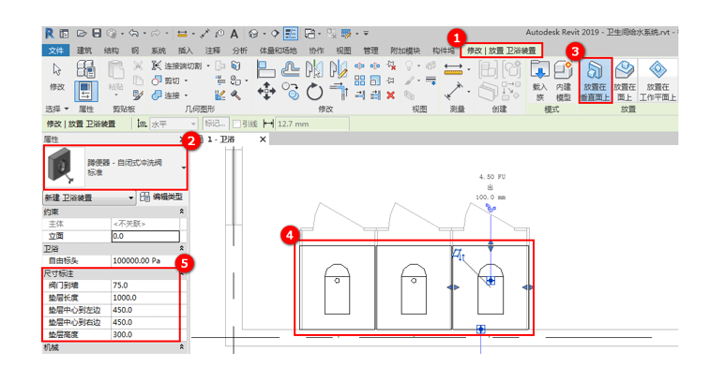Viewport: 710px width, 381px height.
Task: Open the type selector dropdown for 蹲便器
Action: (x=184, y=168)
